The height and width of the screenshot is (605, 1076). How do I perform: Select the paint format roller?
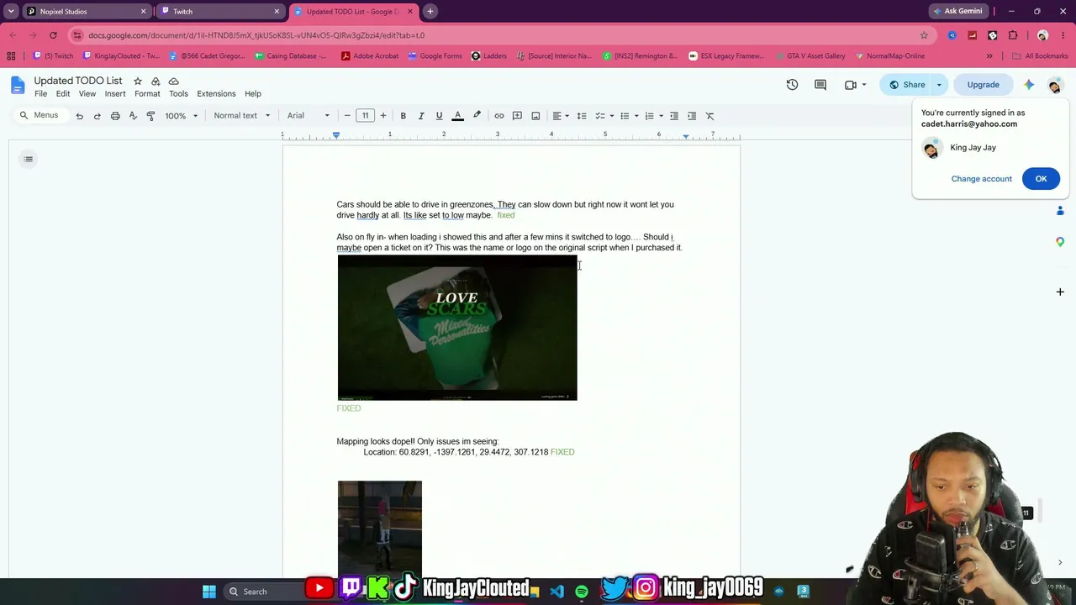point(150,116)
